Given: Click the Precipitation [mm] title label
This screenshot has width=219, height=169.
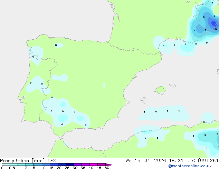Looking at the screenshot, I should click(x=22, y=161).
